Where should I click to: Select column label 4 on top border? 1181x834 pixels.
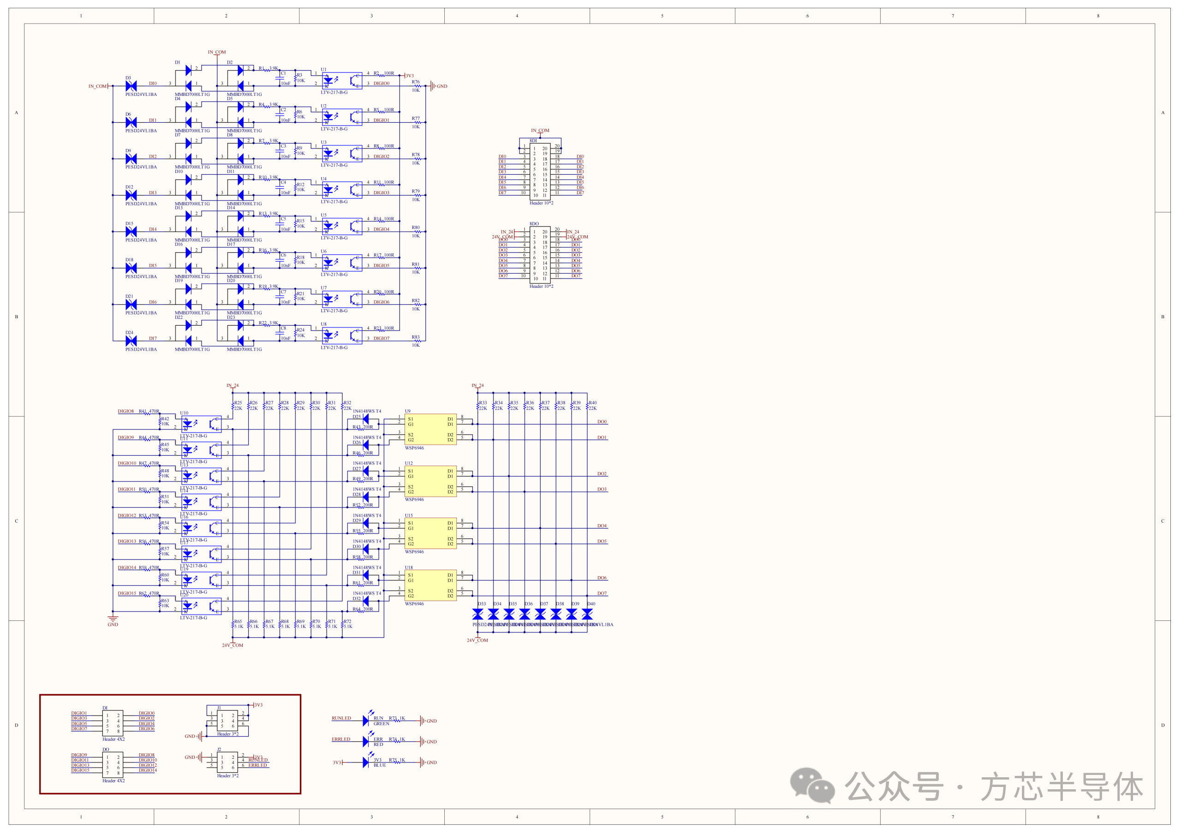pos(517,16)
